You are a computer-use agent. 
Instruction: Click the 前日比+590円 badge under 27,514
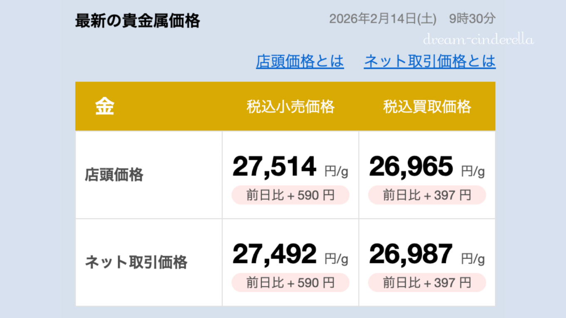[290, 195]
